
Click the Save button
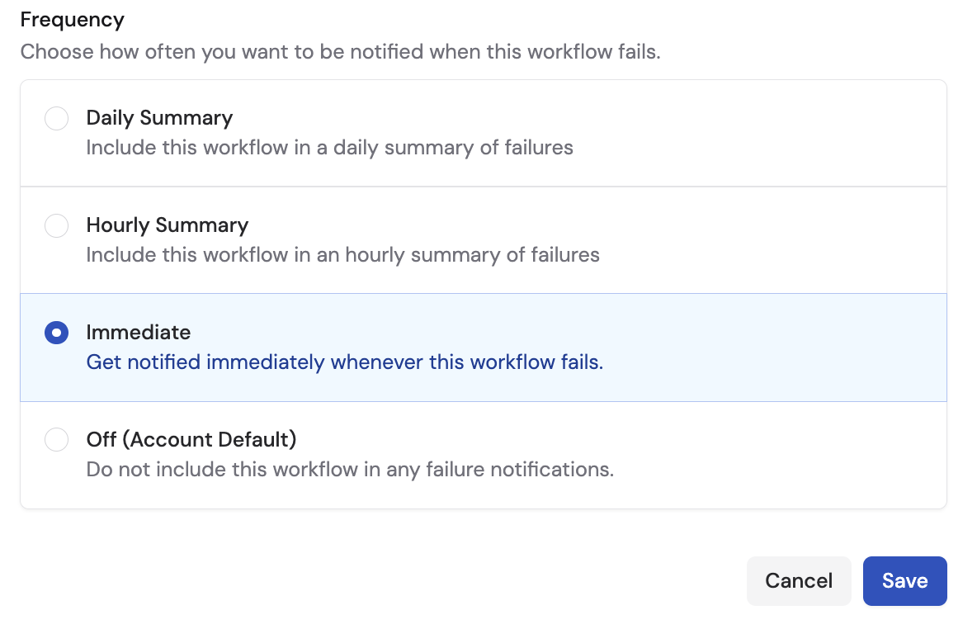pos(904,580)
